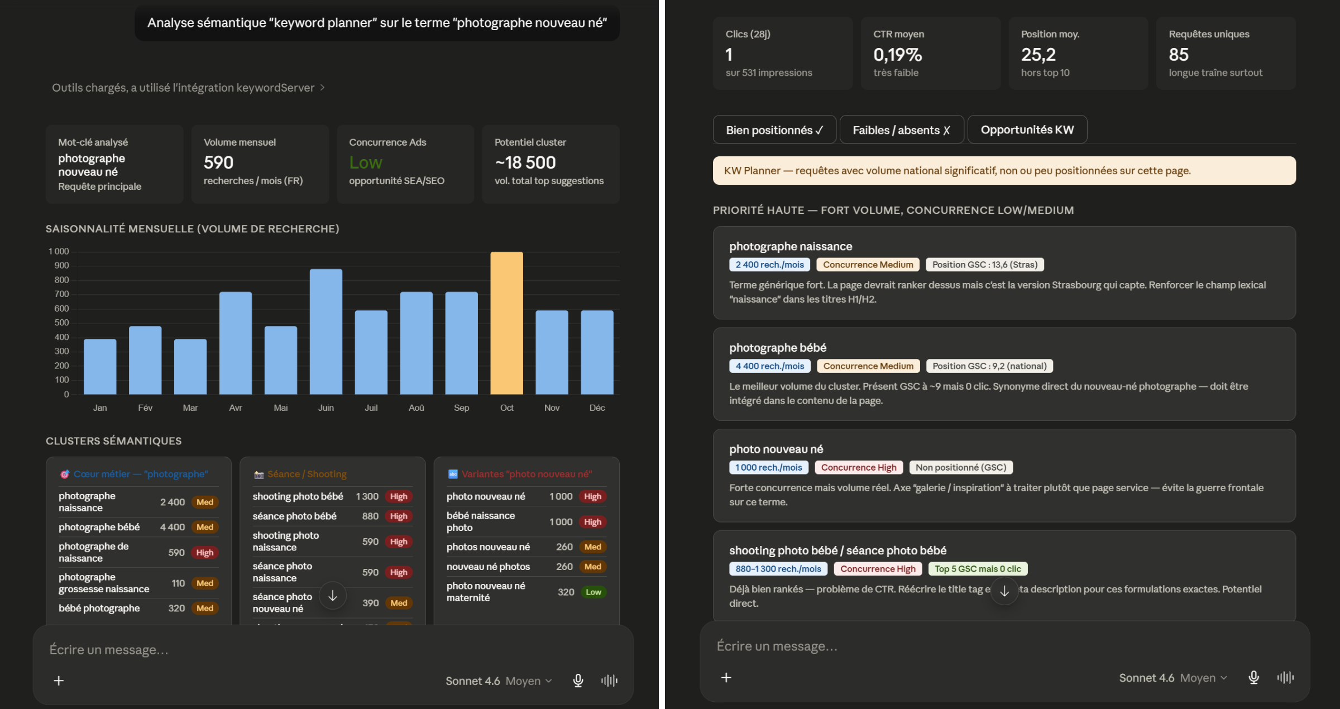Click 'séance photo bébé' row with 880 volume
The width and height of the screenshot is (1340, 709).
point(332,516)
